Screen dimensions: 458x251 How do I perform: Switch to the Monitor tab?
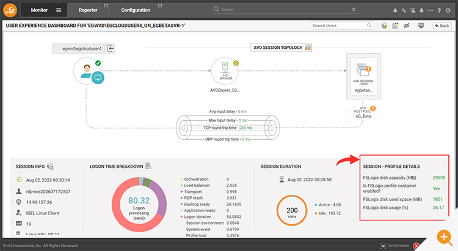[39, 10]
